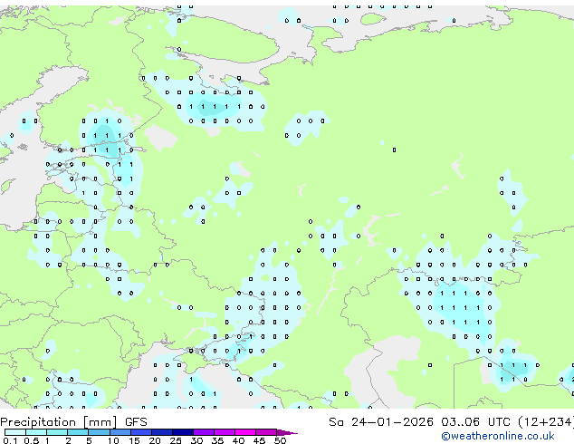Click the 'Precipitation [mm]' title text

tap(59, 422)
